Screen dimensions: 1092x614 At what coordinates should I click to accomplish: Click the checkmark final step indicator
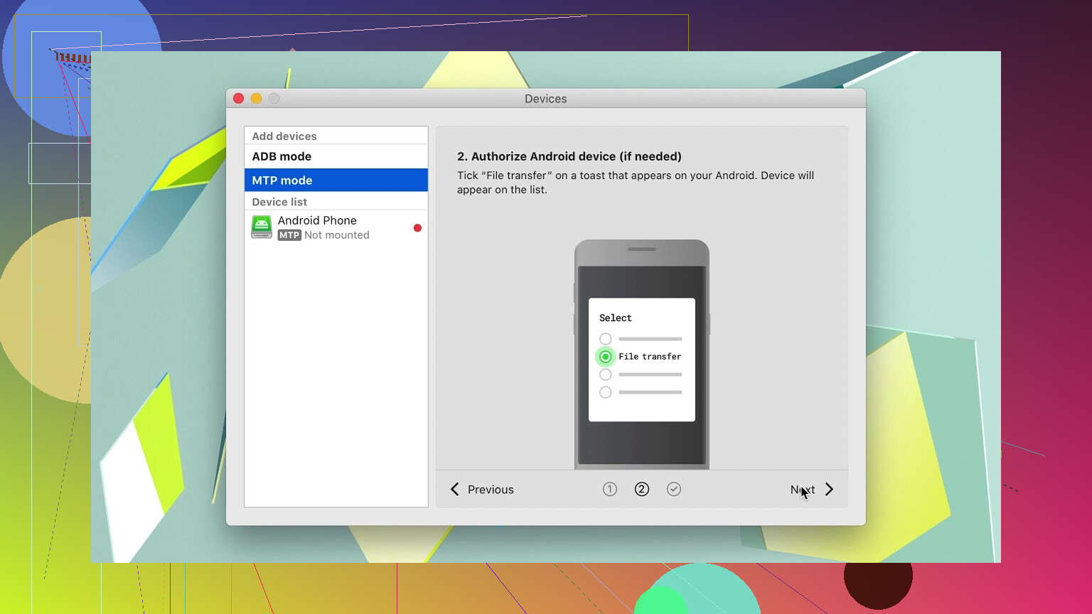674,489
